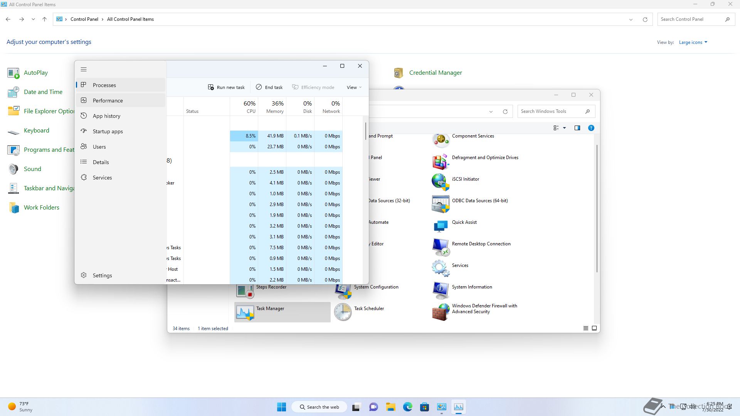This screenshot has height=416, width=740.
Task: Refresh the Control Panel address bar
Action: [x=645, y=20]
